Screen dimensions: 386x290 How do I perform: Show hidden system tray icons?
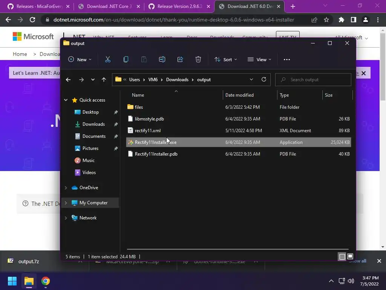(331, 281)
